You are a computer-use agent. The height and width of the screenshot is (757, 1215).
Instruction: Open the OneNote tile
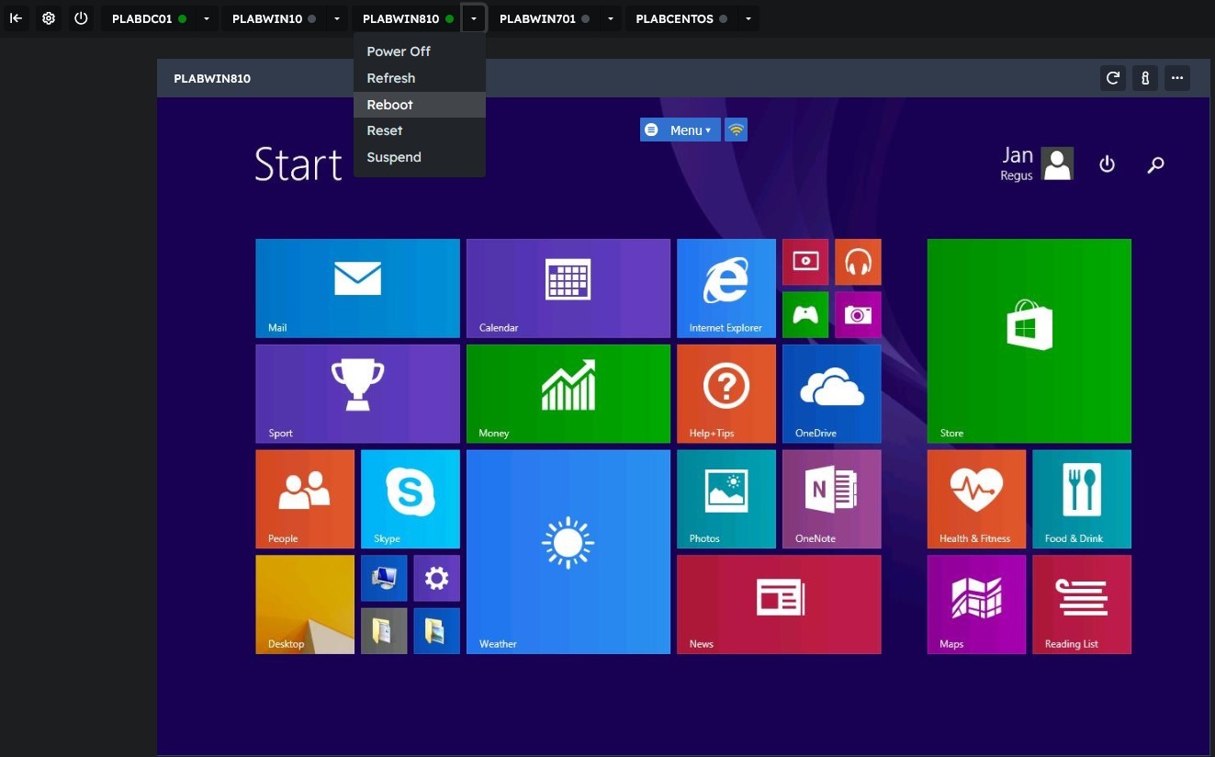tap(832, 499)
